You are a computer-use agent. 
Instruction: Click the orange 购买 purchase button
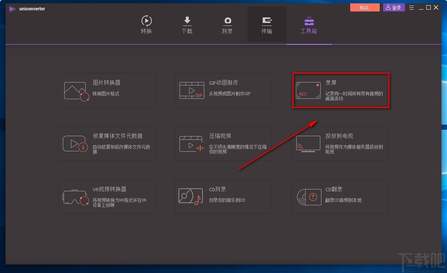(365, 7)
